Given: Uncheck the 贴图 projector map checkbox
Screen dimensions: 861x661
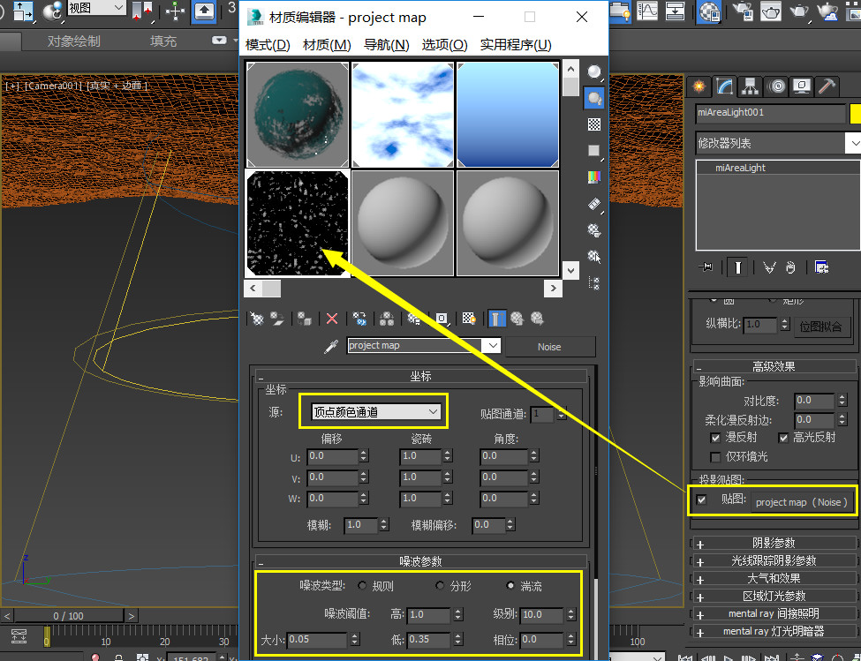Looking at the screenshot, I should click(x=702, y=500).
